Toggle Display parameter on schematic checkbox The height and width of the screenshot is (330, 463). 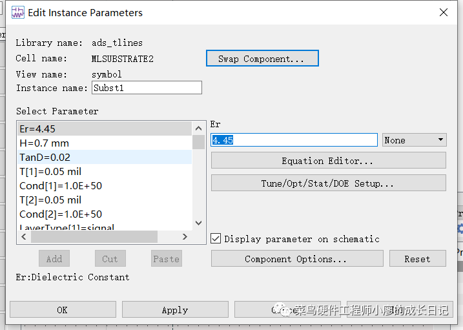(x=217, y=239)
